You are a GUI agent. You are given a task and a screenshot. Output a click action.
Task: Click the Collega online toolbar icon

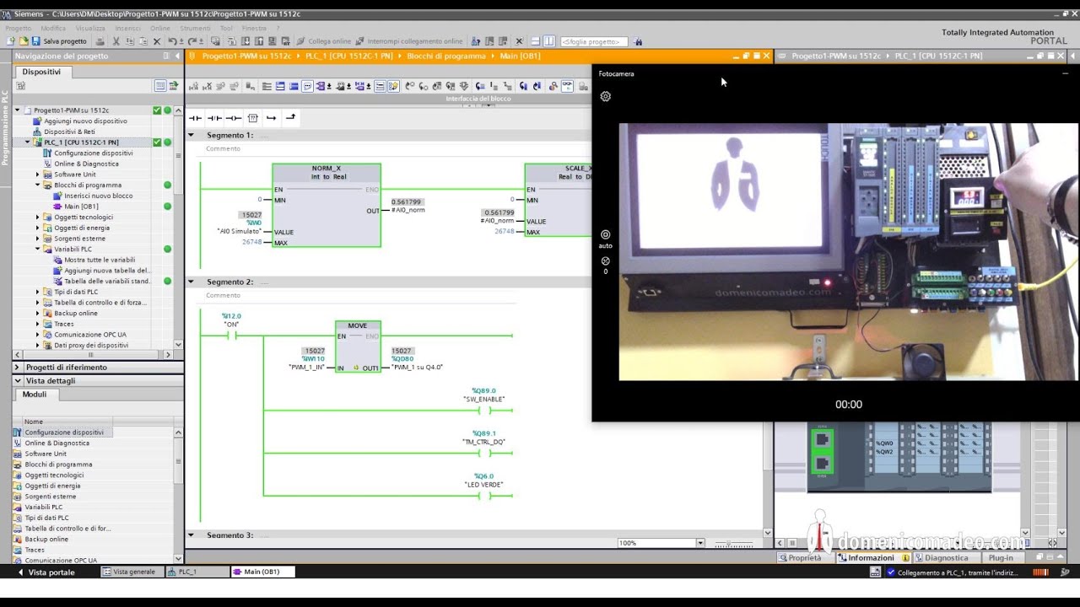coord(300,40)
